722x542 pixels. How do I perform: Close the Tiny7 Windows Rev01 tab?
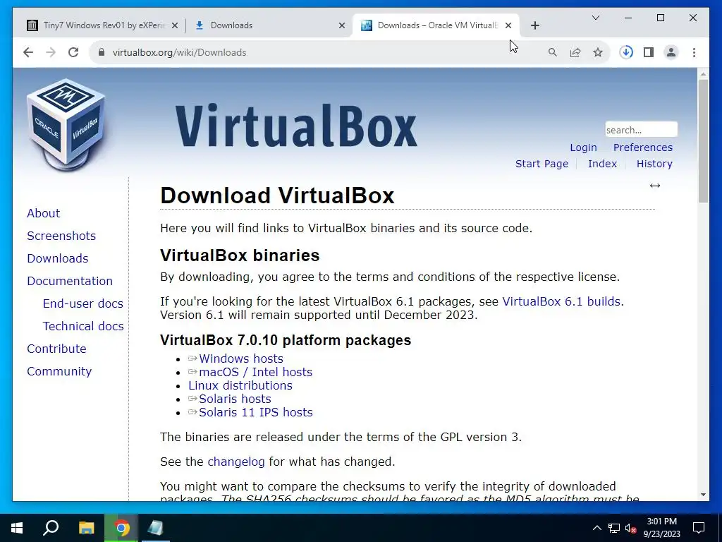tap(175, 25)
